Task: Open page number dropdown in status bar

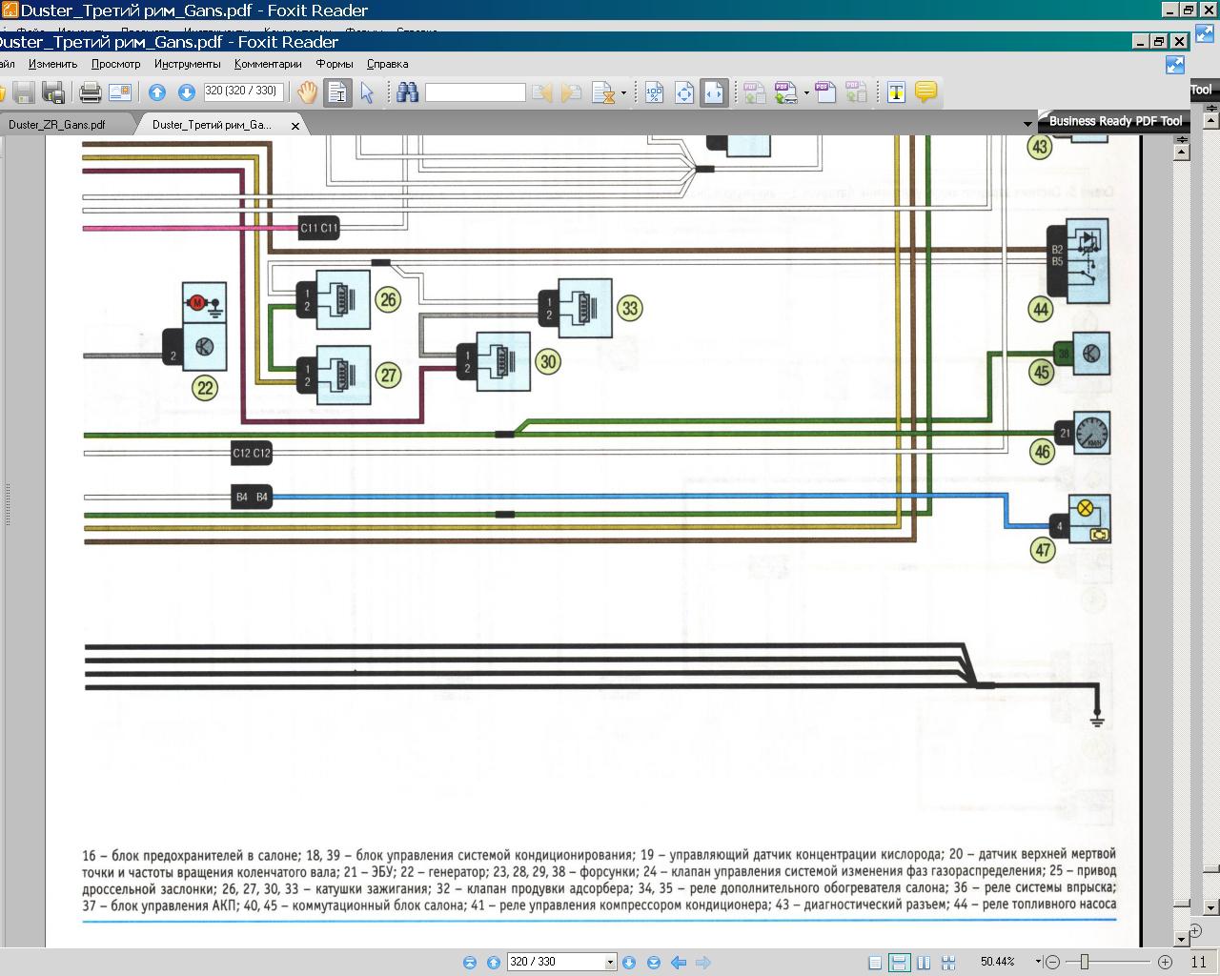Action: point(610,963)
